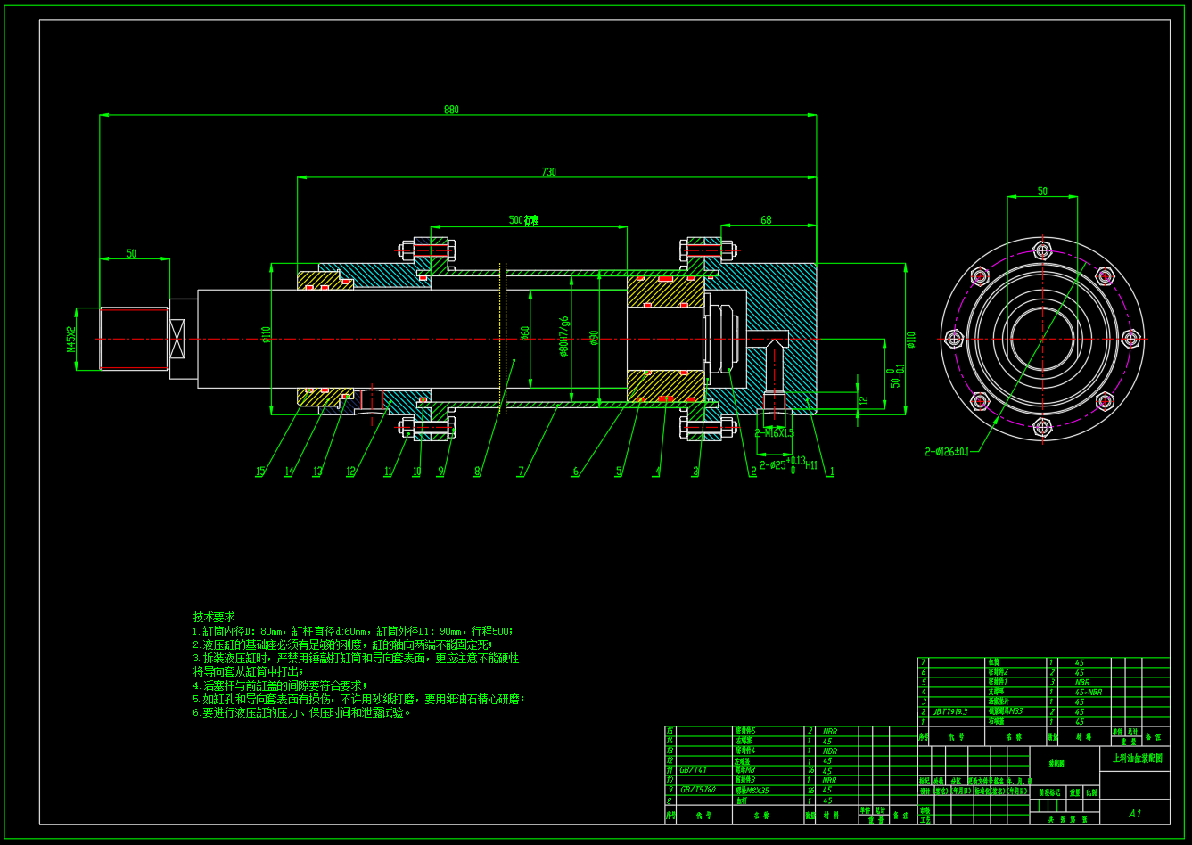Click technical requirement line 5 about 缸孔

pos(359,699)
